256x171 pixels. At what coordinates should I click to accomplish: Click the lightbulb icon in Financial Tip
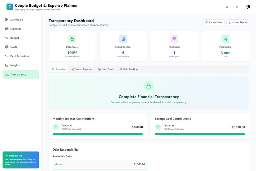point(7,156)
